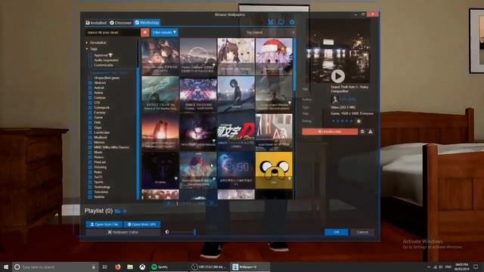Toggle Unspecified genre checkbox

point(91,78)
